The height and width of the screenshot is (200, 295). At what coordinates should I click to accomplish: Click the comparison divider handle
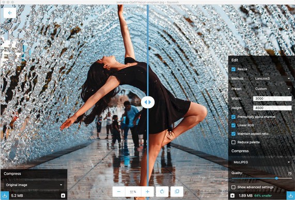[148, 102]
